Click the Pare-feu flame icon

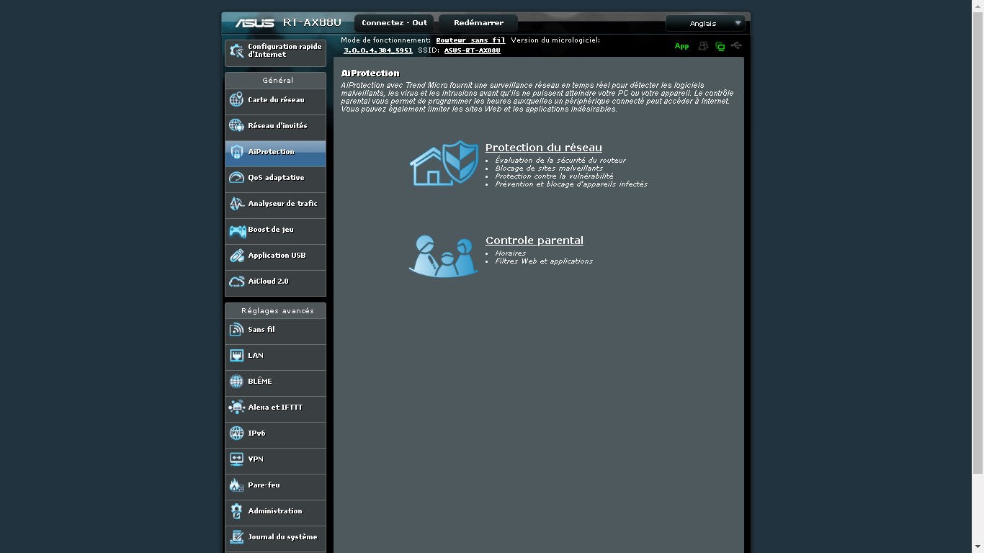point(236,485)
